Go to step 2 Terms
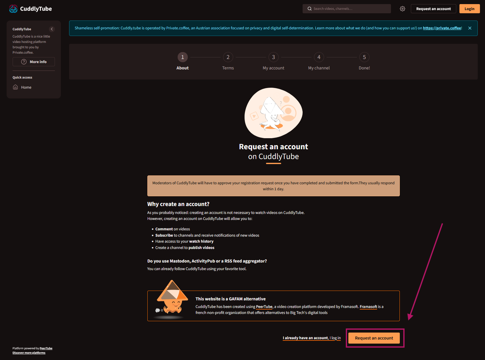Screen dimensions: 485x360 (228, 57)
